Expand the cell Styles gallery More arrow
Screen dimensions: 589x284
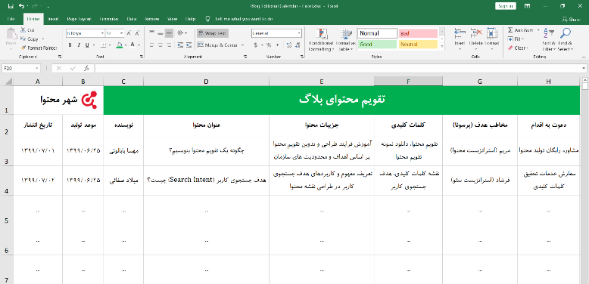[442, 47]
